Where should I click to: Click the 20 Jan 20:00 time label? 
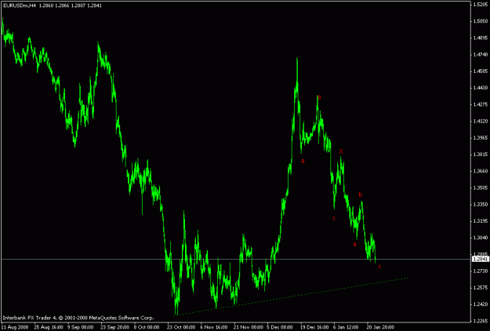click(380, 327)
